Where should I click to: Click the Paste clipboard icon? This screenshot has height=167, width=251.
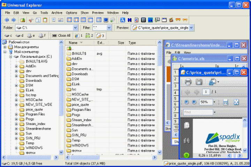[45, 20]
